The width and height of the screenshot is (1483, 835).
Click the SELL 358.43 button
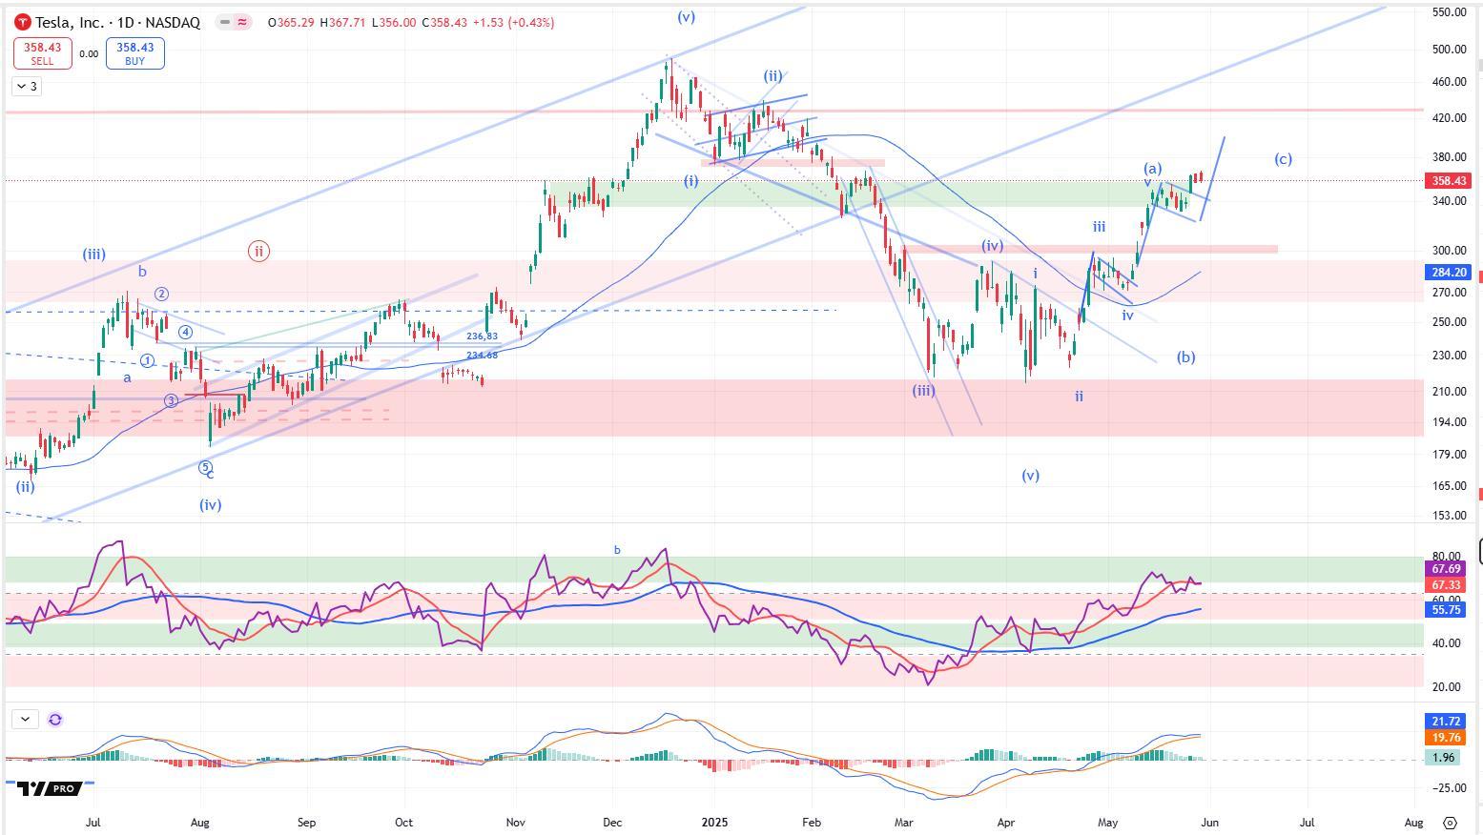click(x=42, y=53)
